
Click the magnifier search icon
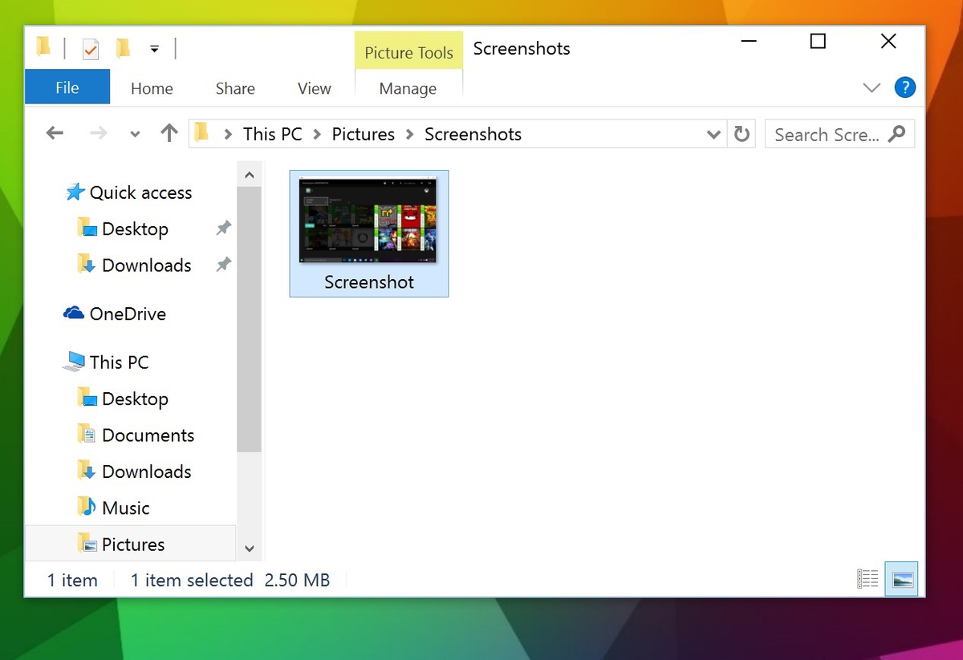click(x=897, y=133)
